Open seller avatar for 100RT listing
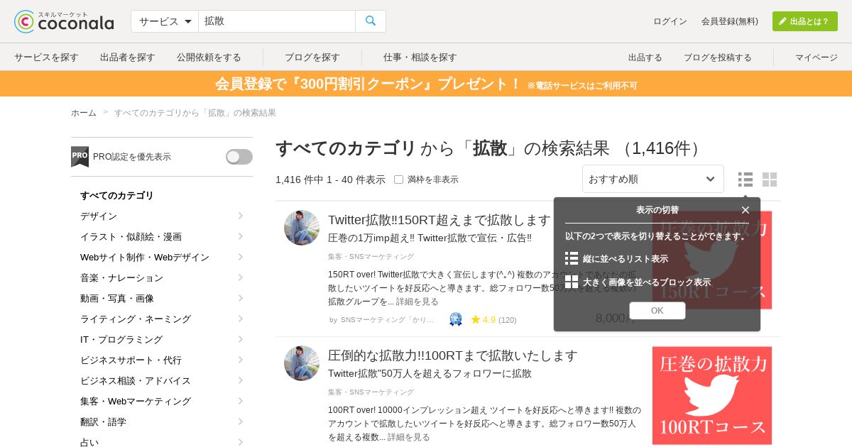Image resolution: width=852 pixels, height=447 pixels. 302,363
